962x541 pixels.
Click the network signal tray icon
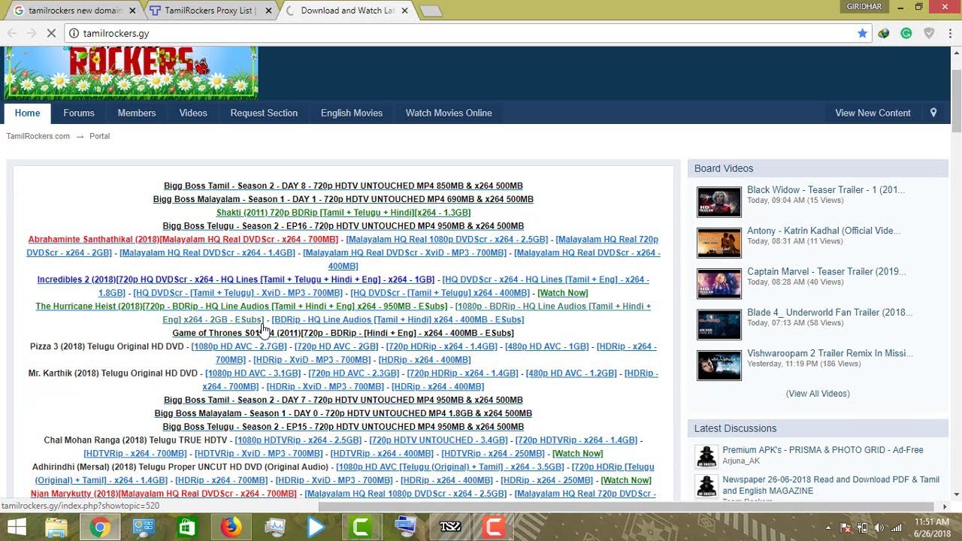tap(896, 527)
